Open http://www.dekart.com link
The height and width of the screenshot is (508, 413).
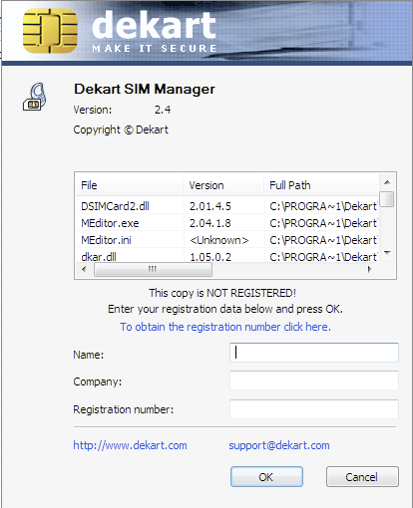click(x=130, y=445)
